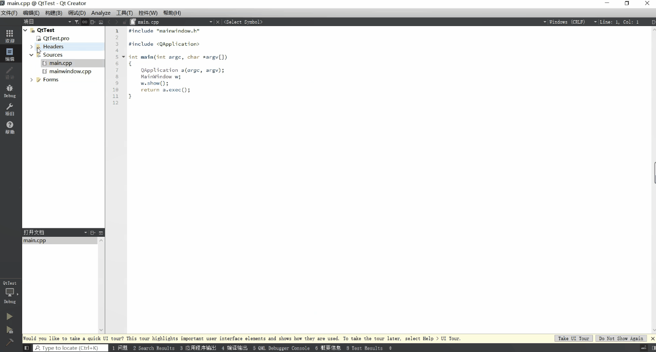Open the 3 应用程序输出 pane
656x352 pixels.
tap(198, 348)
